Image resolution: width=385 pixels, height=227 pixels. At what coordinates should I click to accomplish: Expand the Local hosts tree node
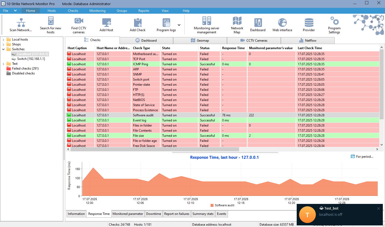point(3,39)
